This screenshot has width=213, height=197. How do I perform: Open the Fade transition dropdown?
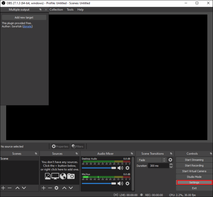[x=152, y=160]
